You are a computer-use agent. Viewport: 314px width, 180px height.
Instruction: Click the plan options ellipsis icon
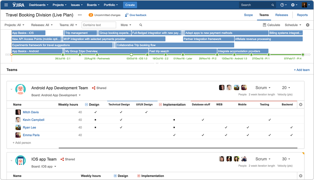pyautogui.click(x=80, y=15)
